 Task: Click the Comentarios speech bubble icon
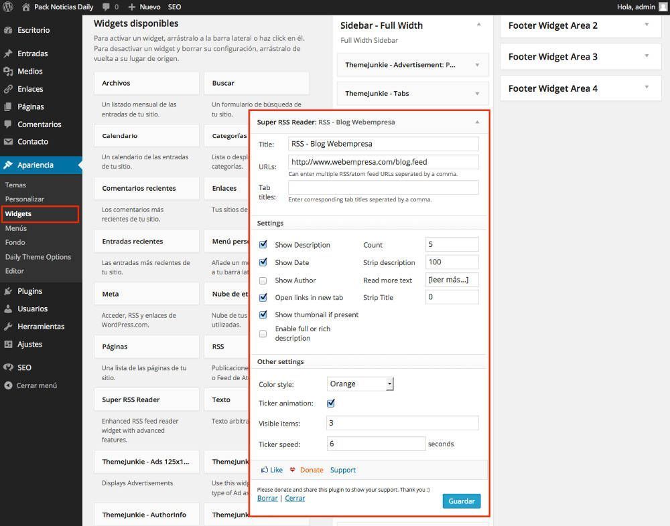point(7,124)
